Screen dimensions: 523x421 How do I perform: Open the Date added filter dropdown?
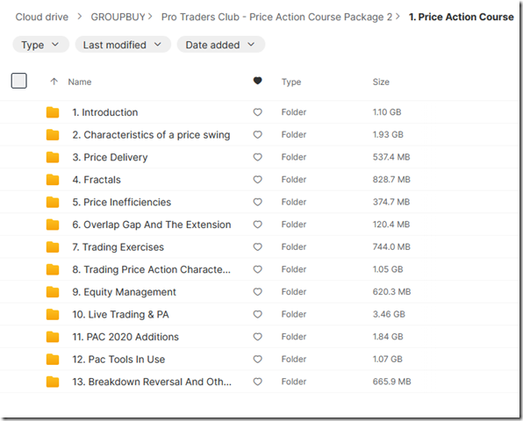(221, 45)
